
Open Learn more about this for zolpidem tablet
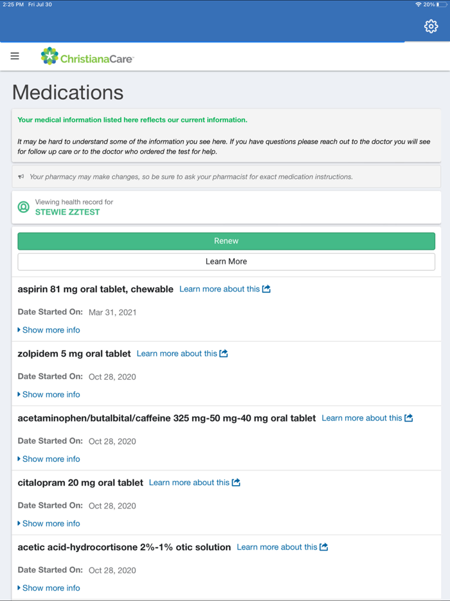point(177,353)
